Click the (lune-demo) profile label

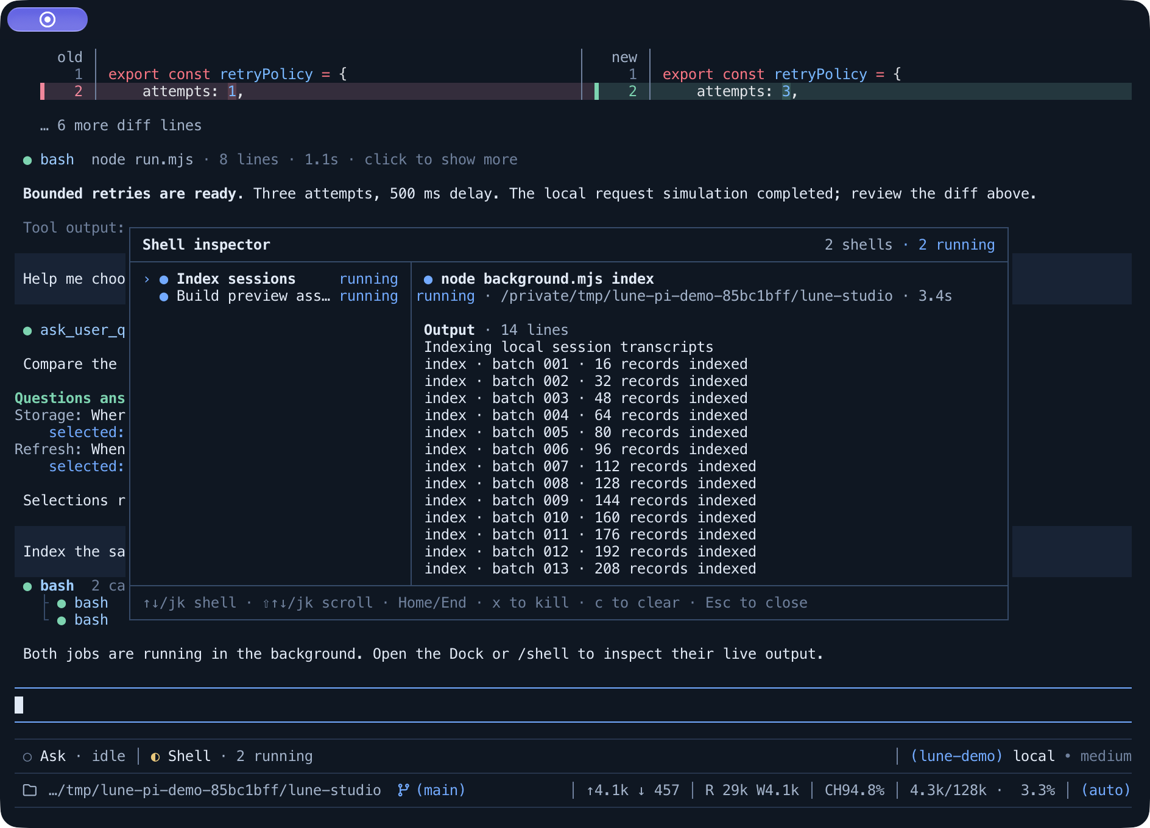(956, 756)
